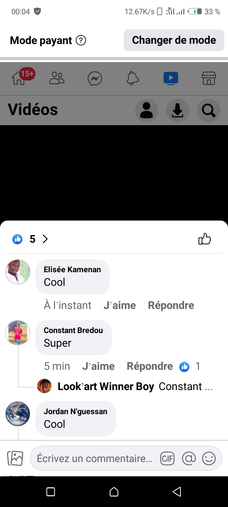228x507 pixels.
Task: Expand the 5 reactions list chevron
Action: pyautogui.click(x=45, y=239)
